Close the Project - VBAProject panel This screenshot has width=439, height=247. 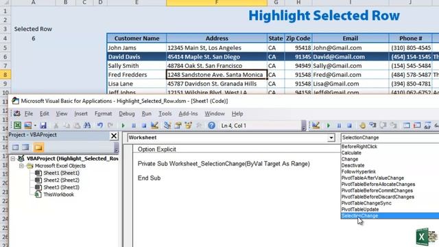tap(114, 136)
